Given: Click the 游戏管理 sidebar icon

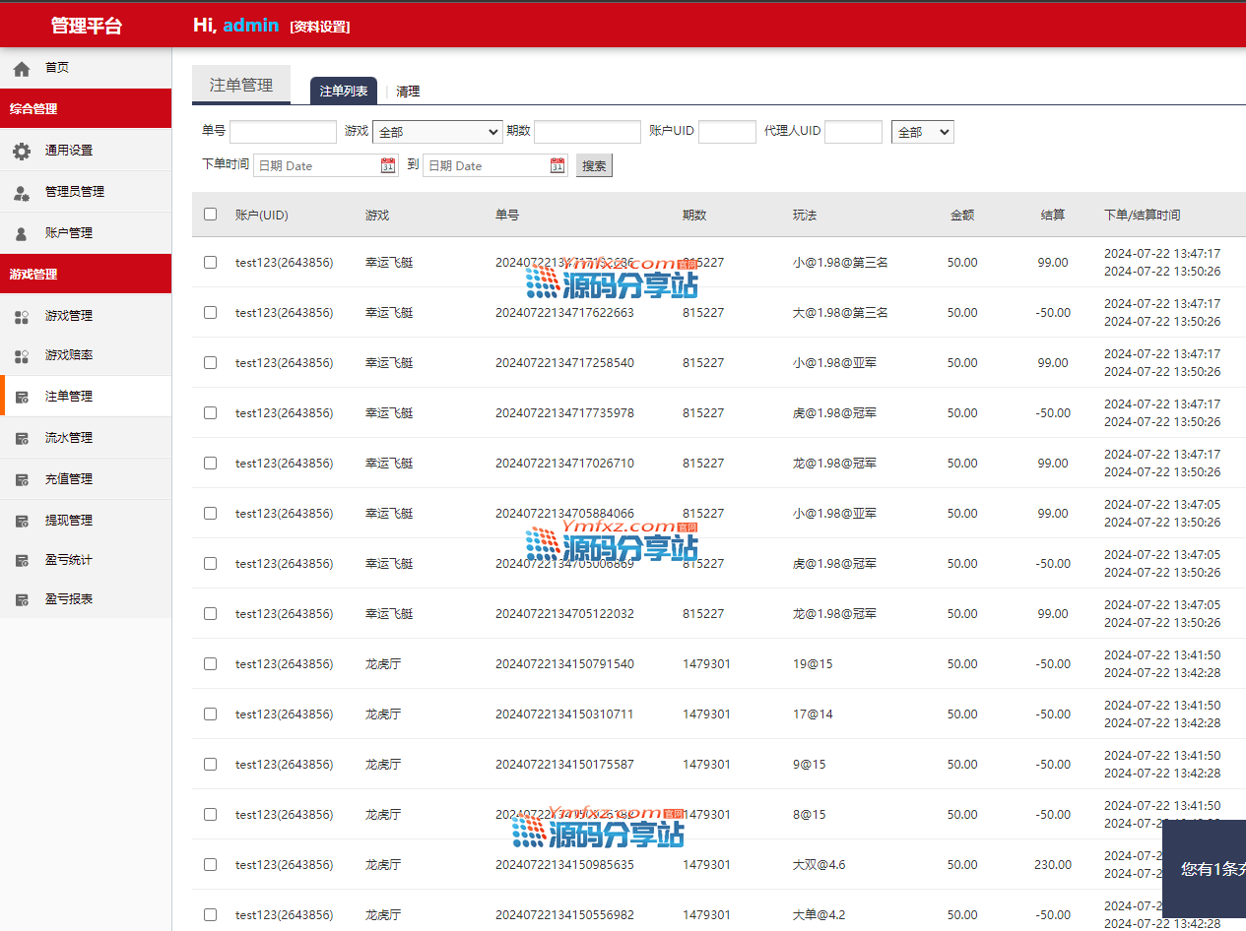Looking at the screenshot, I should click(22, 316).
